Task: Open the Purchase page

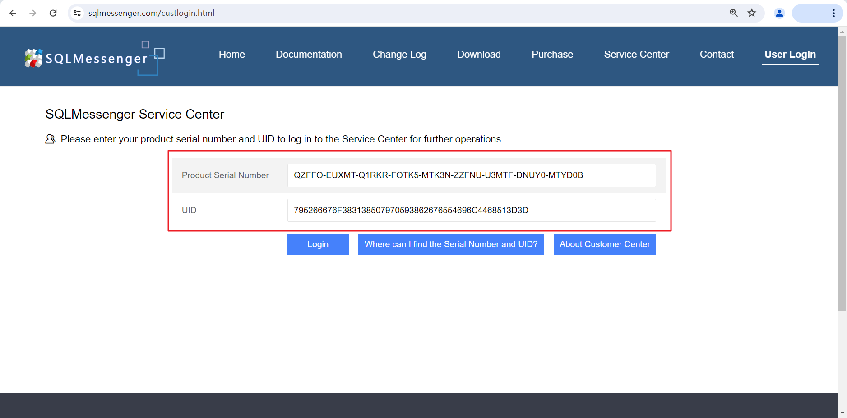Action: [552, 54]
